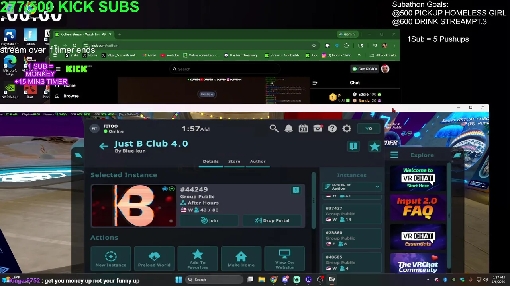Click the Gemini button in Chrome
The height and width of the screenshot is (286, 510).
coord(347,34)
